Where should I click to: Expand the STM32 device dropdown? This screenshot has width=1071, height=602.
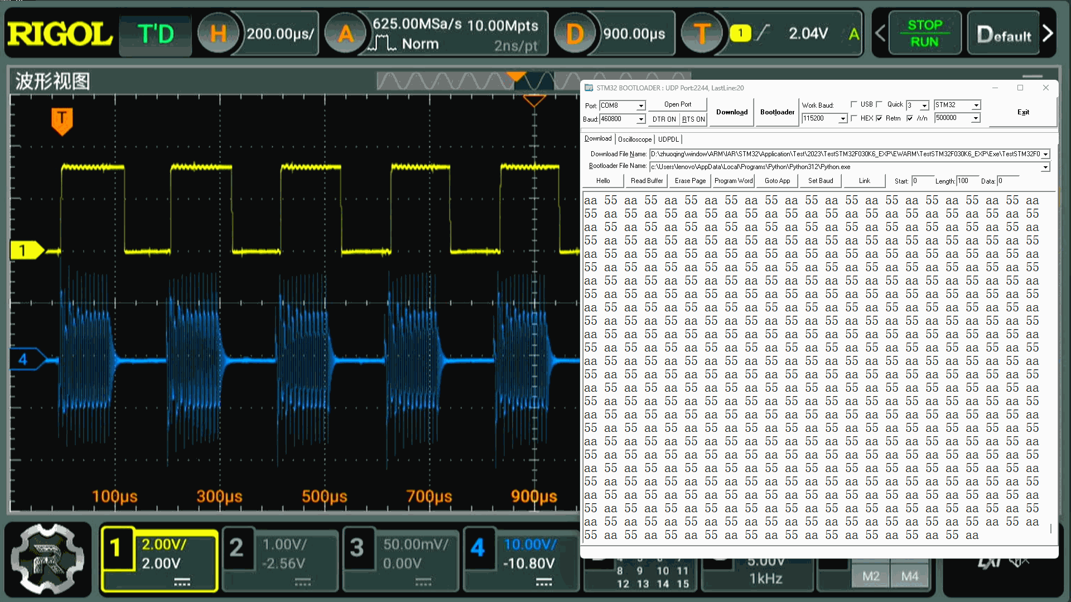[x=976, y=105]
